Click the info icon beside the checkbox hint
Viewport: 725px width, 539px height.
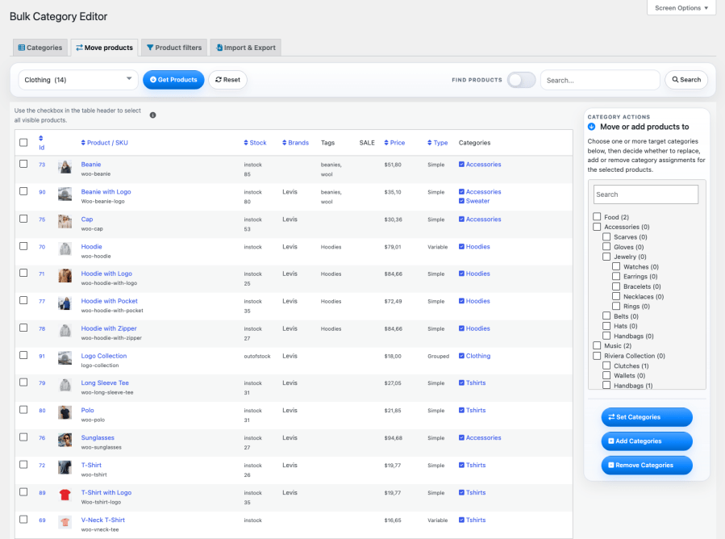click(152, 115)
